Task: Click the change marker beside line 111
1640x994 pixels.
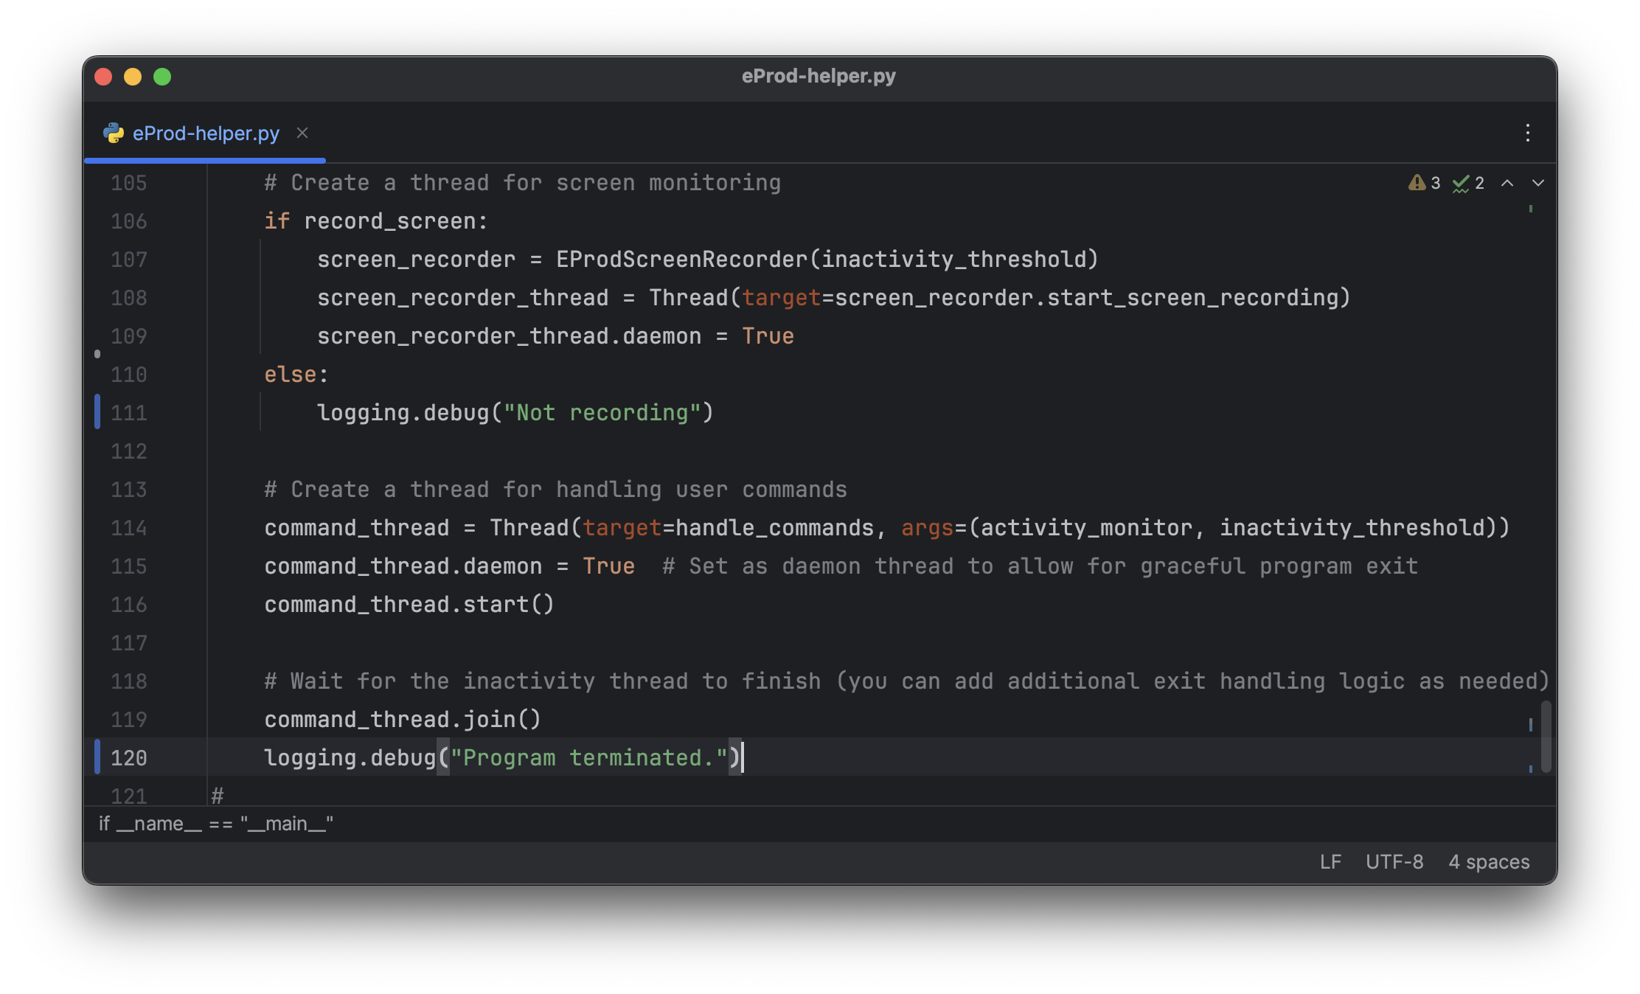Action: (97, 412)
